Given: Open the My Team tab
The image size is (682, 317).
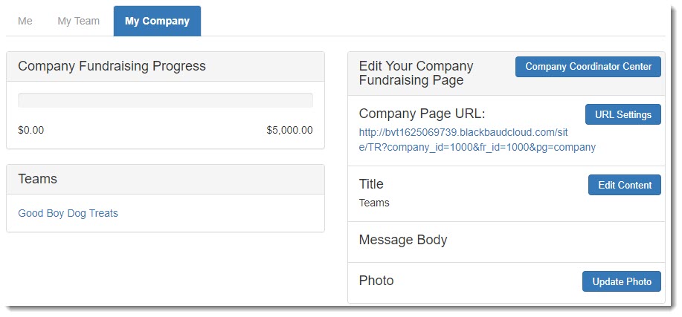Looking at the screenshot, I should click(x=78, y=21).
